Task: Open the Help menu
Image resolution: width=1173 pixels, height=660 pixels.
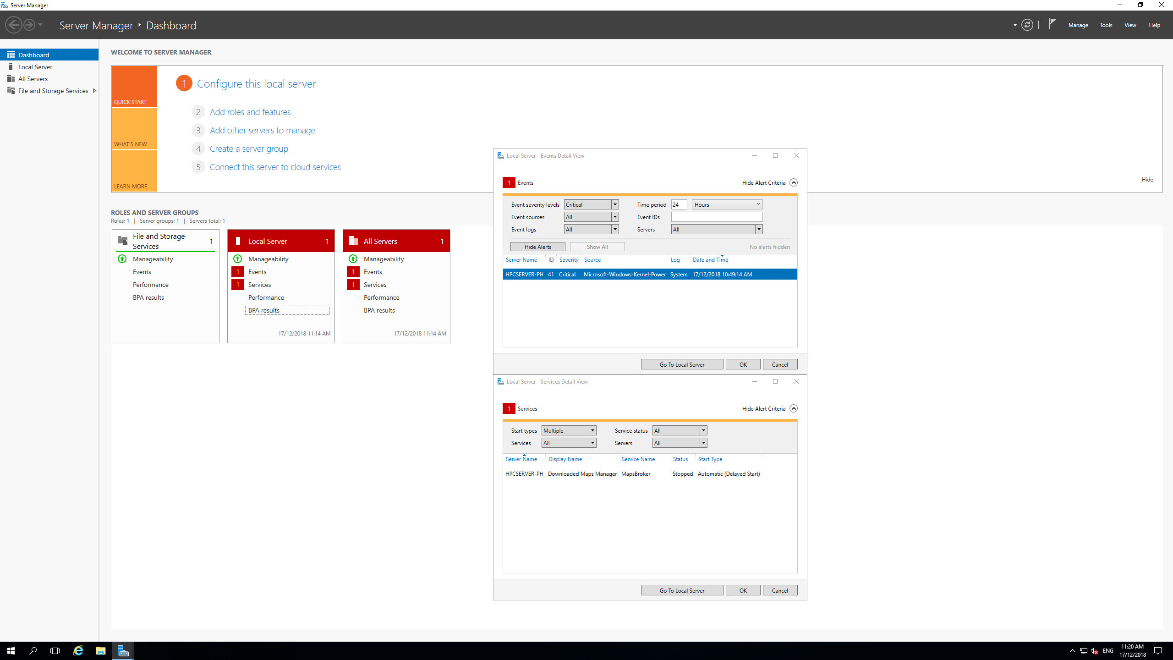Action: pyautogui.click(x=1154, y=25)
